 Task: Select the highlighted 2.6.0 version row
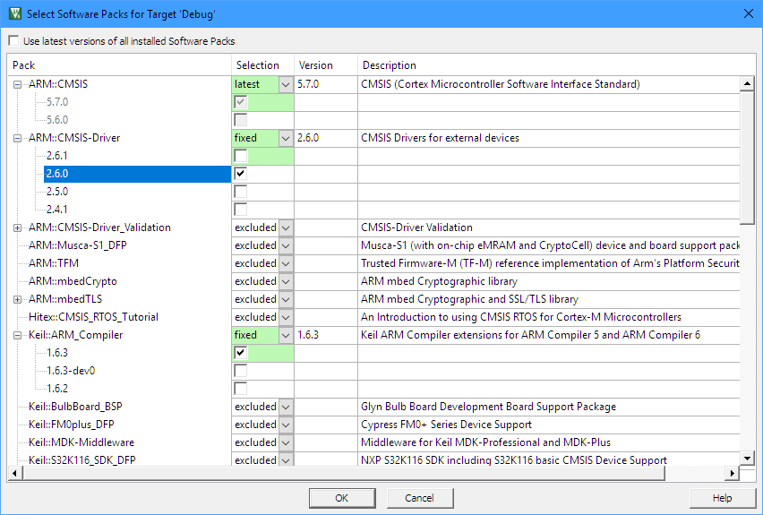(x=137, y=174)
